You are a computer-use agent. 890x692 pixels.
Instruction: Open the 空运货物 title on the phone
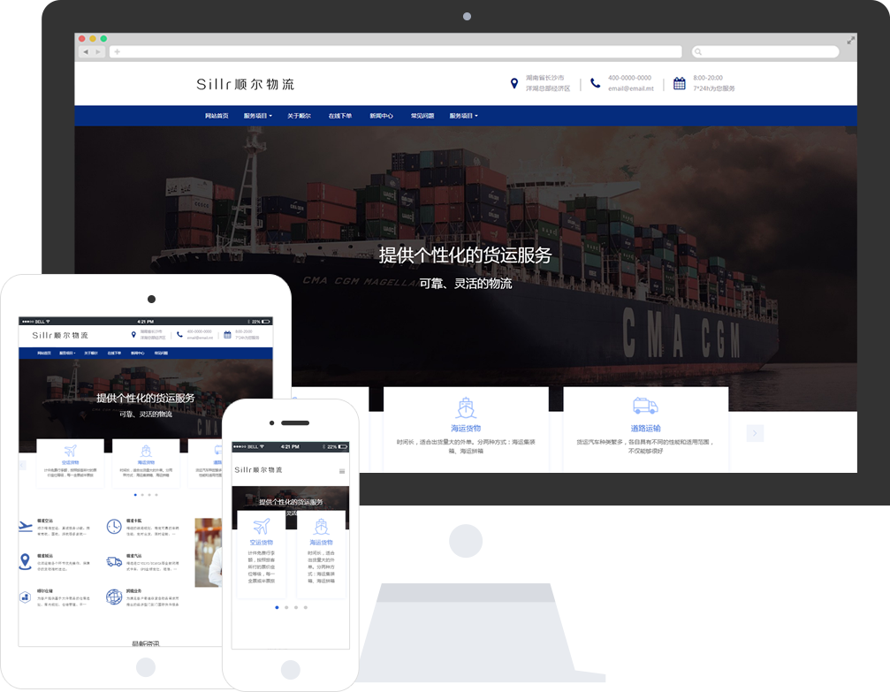pyautogui.click(x=262, y=543)
